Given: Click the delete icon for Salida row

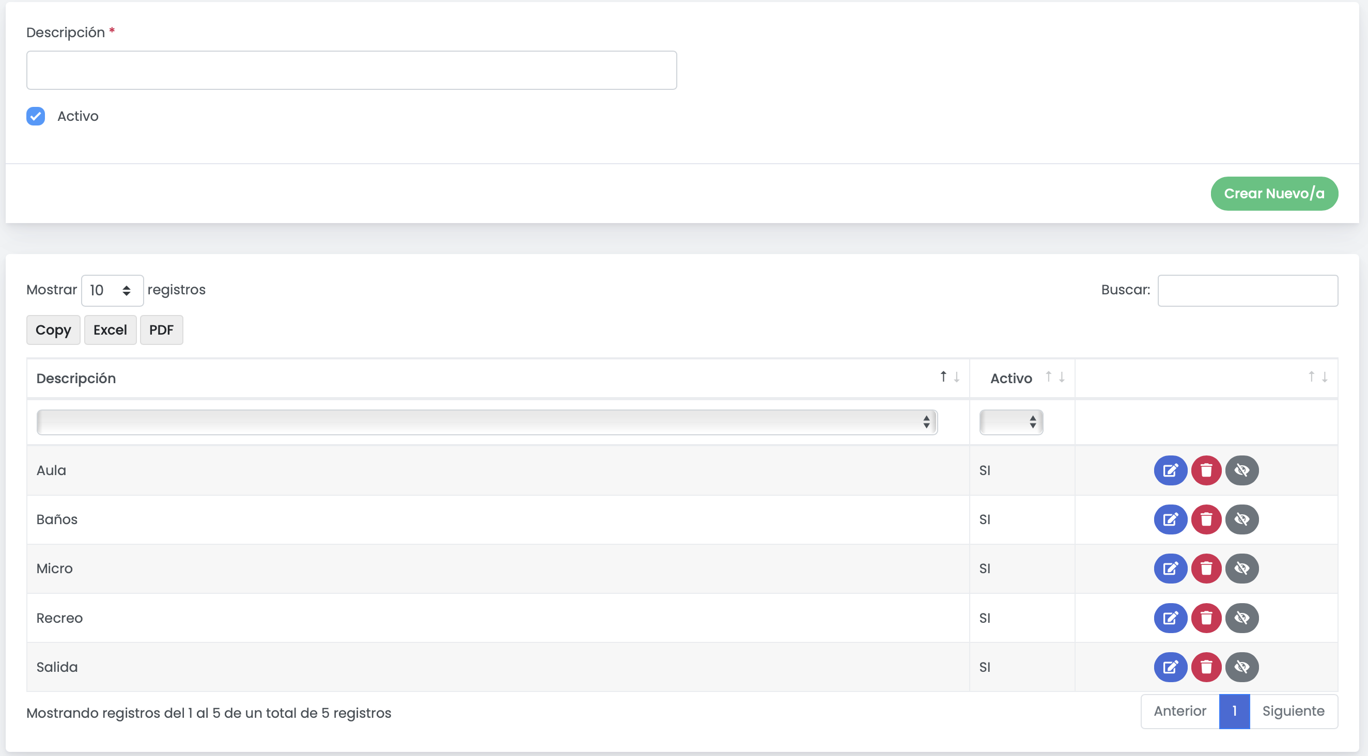Looking at the screenshot, I should click(1206, 667).
